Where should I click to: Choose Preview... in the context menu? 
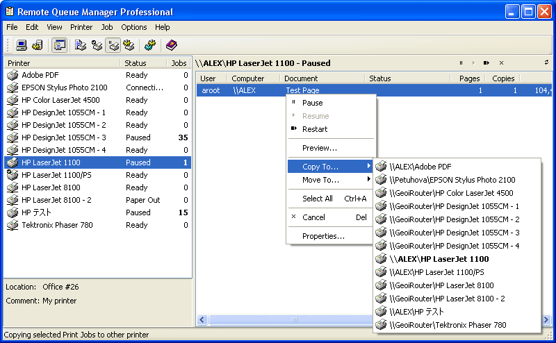331,148
